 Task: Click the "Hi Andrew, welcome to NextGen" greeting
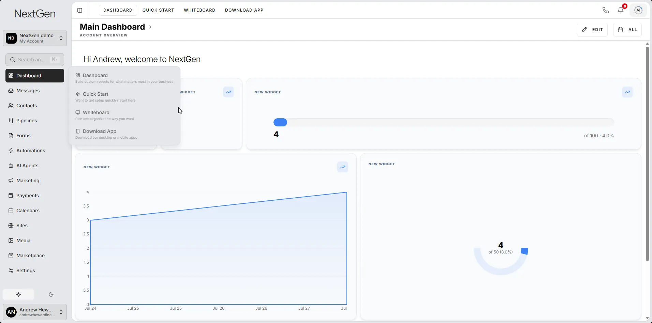[142, 59]
